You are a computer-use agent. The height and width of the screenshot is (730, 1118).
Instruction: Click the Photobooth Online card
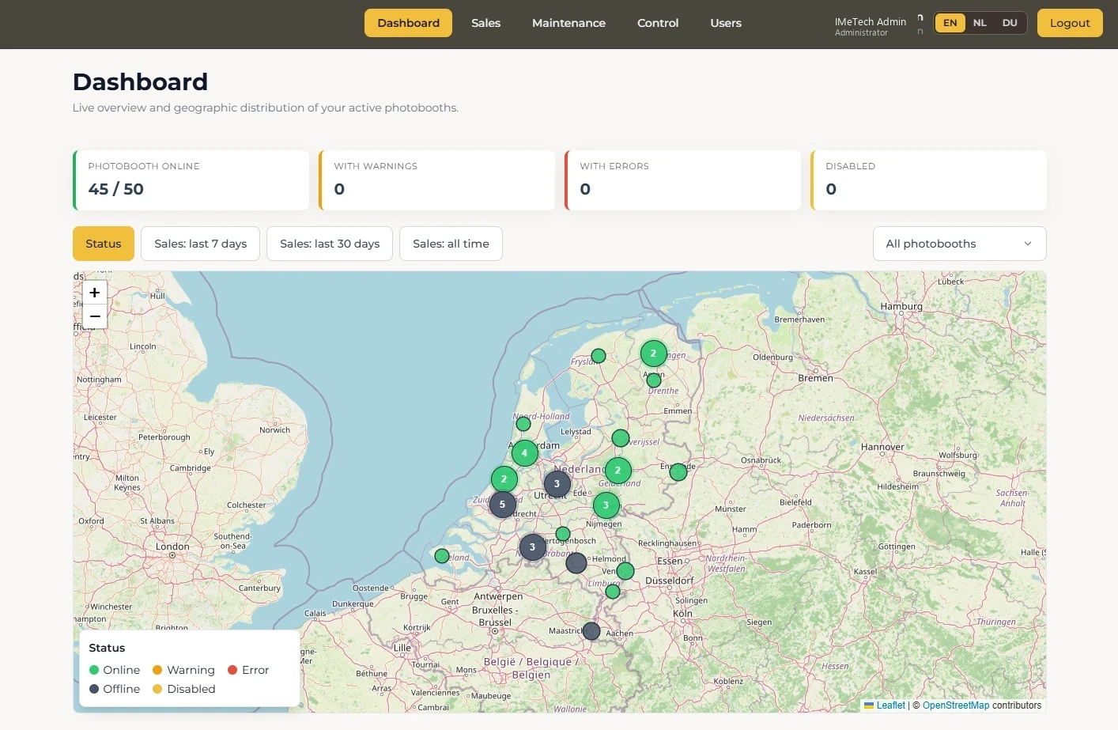191,180
